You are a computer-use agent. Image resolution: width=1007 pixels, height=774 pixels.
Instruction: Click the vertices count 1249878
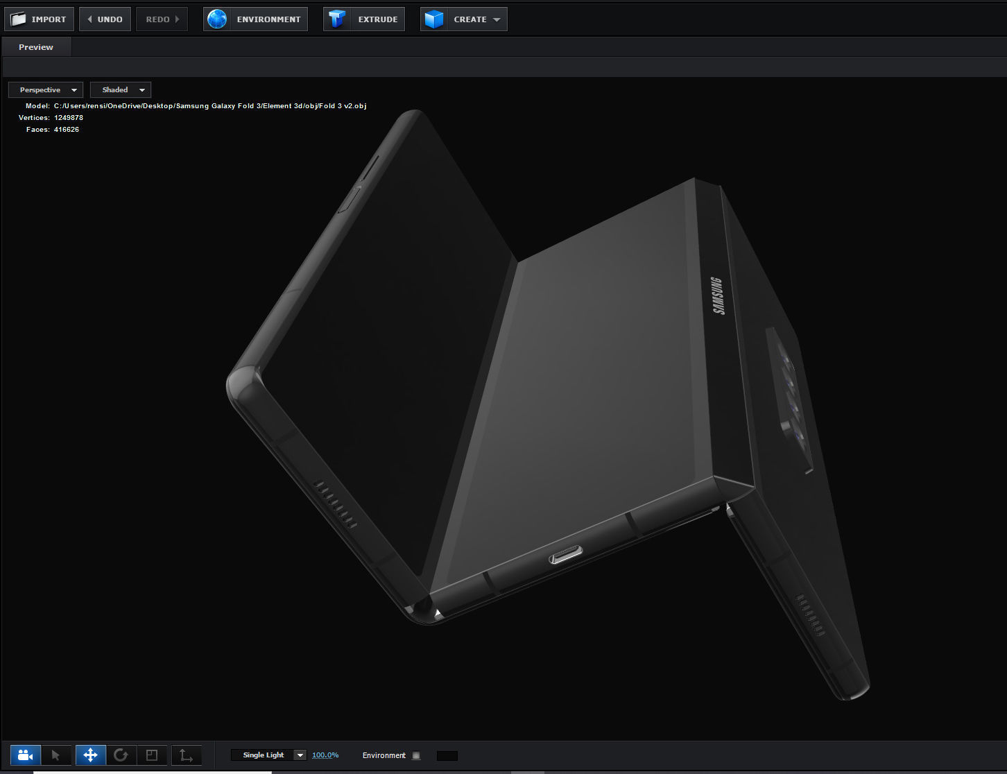coord(69,118)
